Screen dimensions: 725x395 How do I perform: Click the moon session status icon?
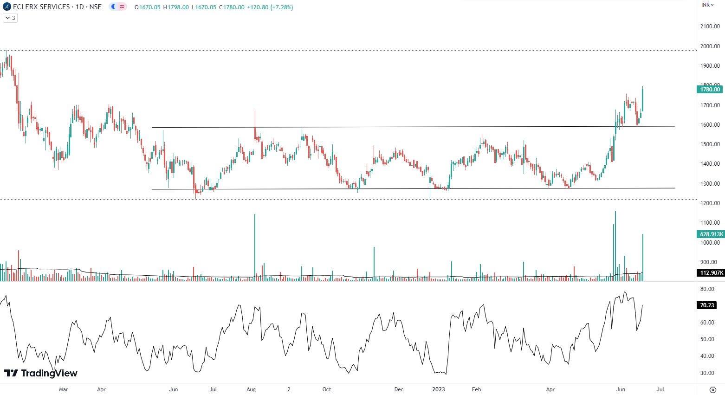coord(114,7)
